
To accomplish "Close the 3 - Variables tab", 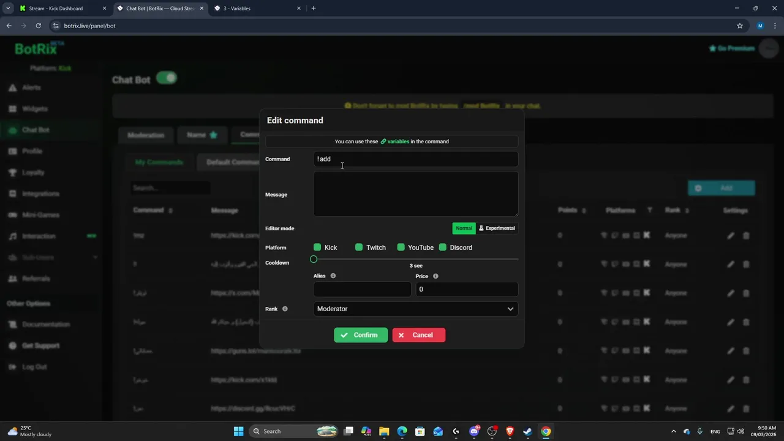I will click(299, 9).
